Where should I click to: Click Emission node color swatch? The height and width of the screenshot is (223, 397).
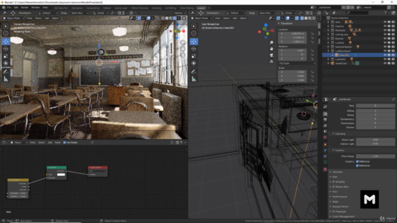[x=61, y=175]
